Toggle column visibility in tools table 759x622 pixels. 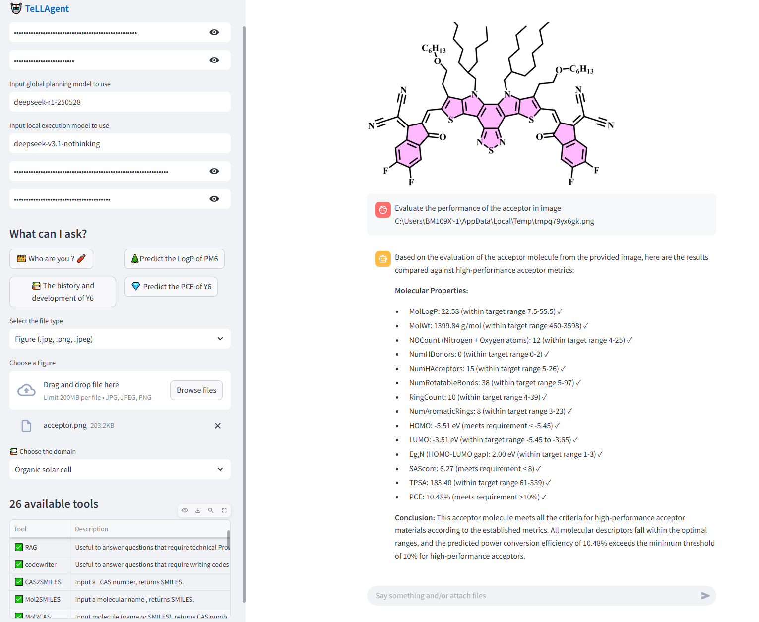pyautogui.click(x=185, y=510)
